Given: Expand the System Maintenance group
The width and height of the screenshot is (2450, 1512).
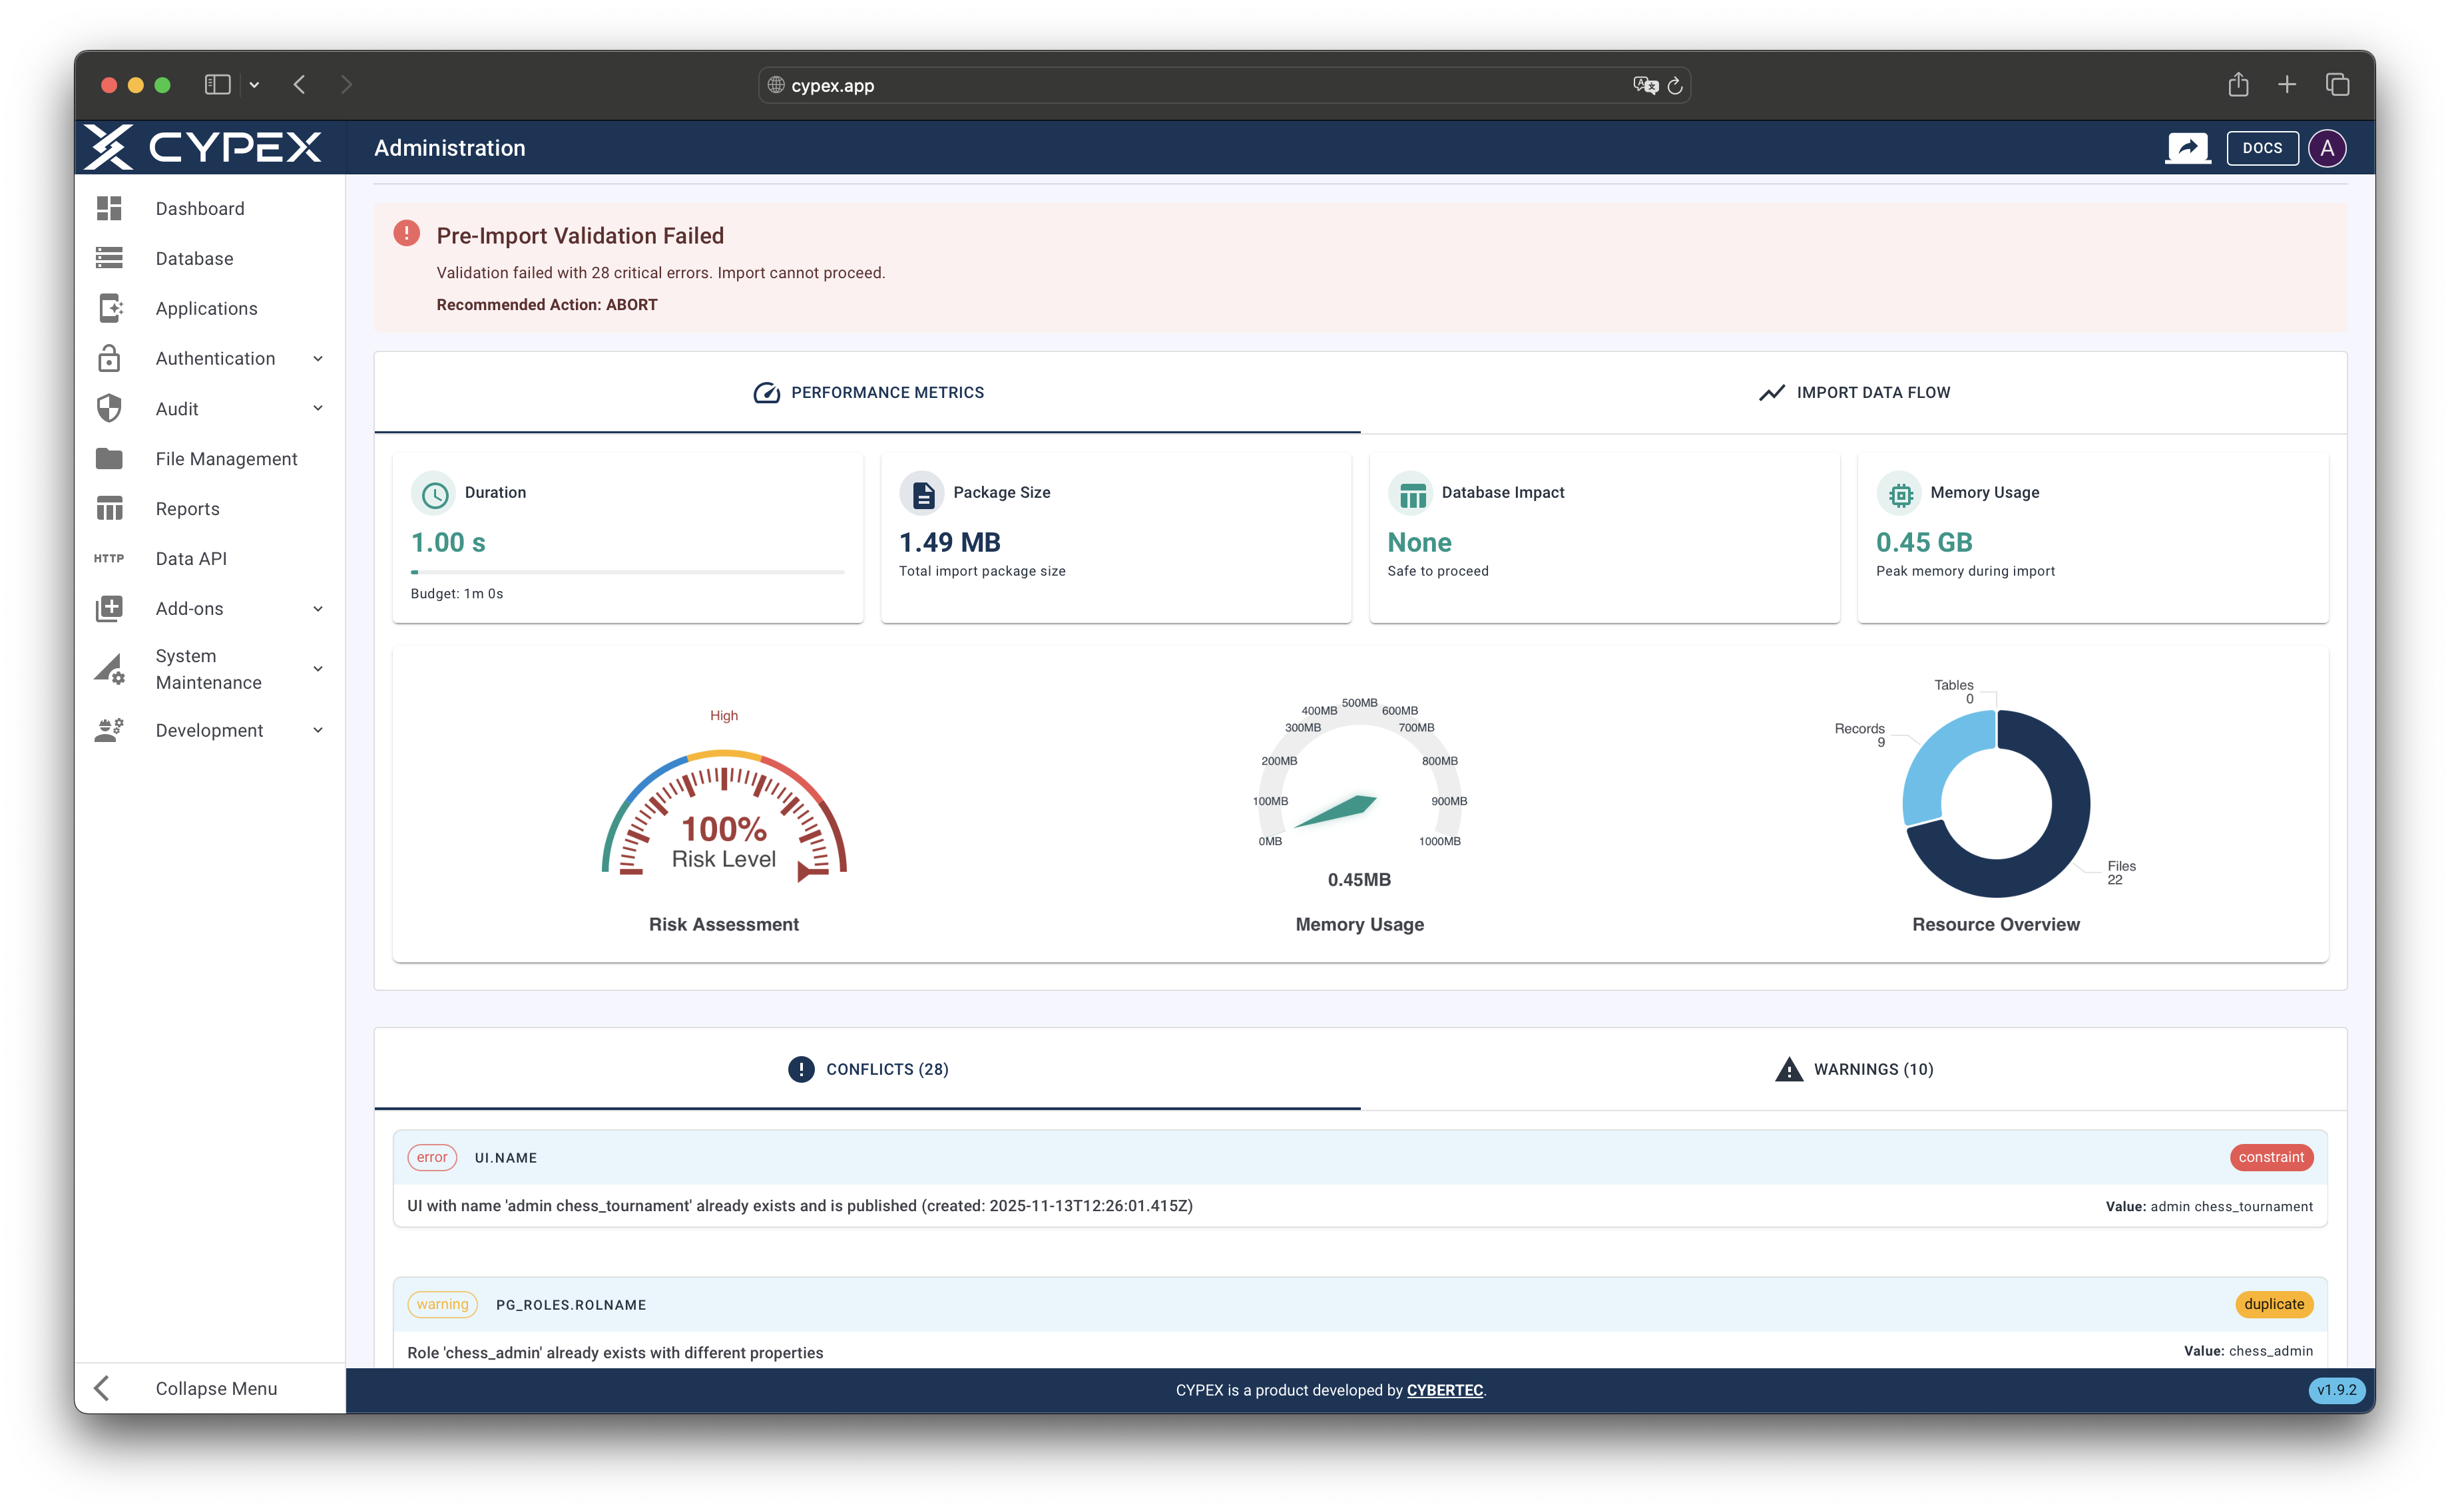Looking at the screenshot, I should click(x=317, y=668).
